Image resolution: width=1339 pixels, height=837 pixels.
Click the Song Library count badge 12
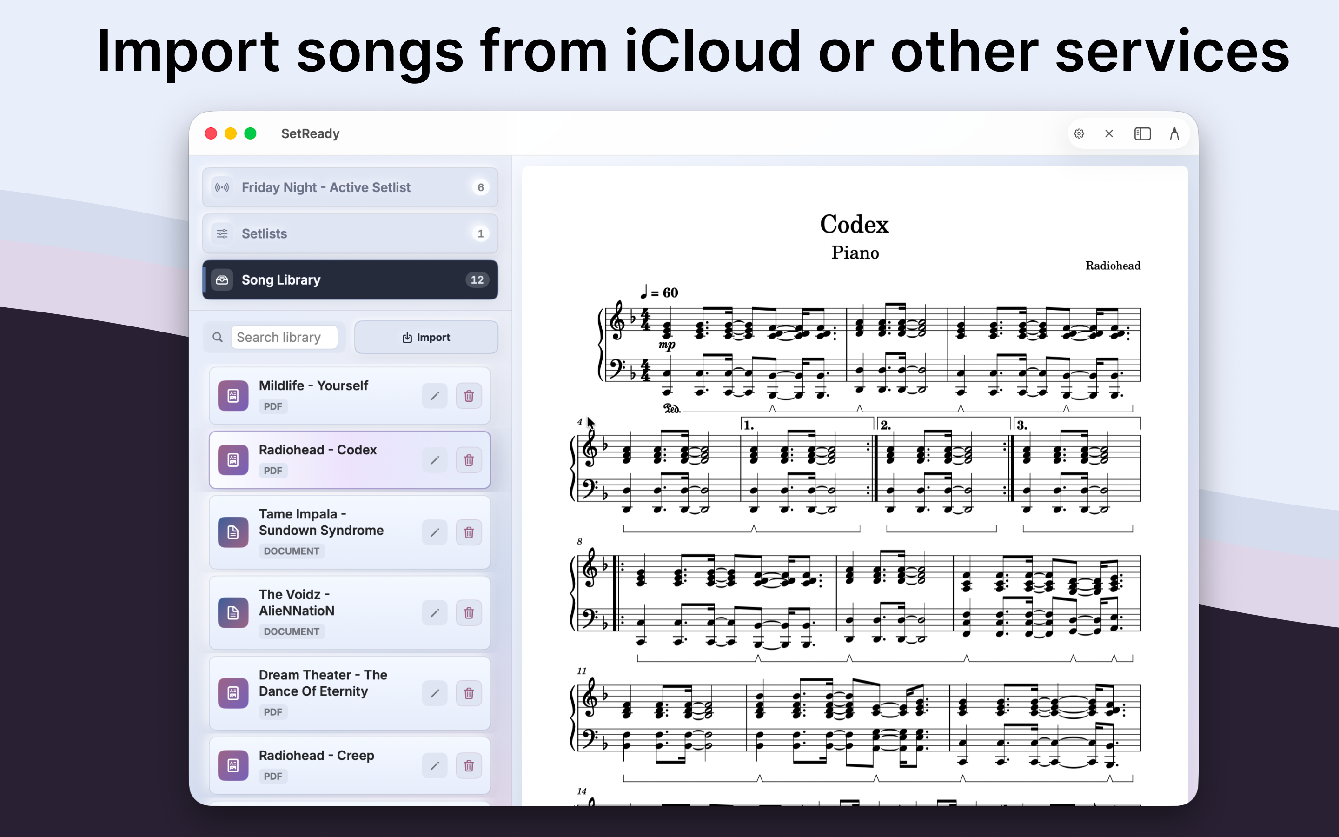(477, 279)
